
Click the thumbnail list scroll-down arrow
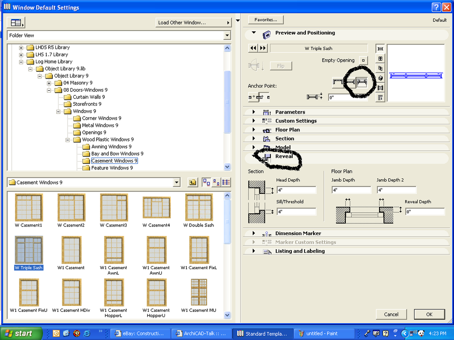(x=227, y=315)
